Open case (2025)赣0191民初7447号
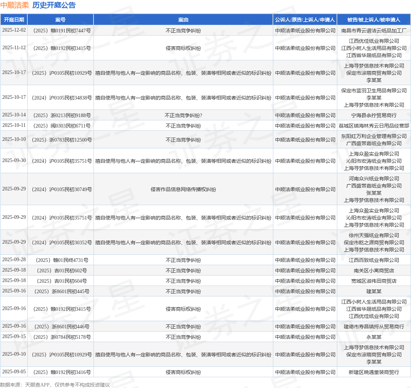This screenshot has height=388, width=411. pos(61,31)
